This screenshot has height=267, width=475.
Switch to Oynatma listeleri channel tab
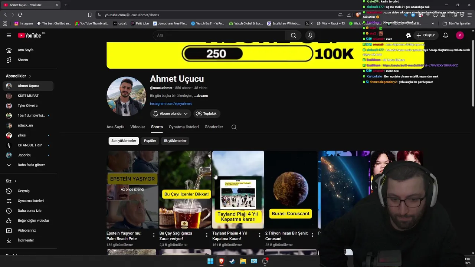click(x=184, y=127)
